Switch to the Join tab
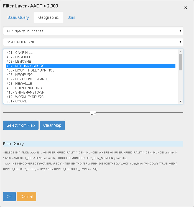Screen dimensions: 194x207 pos(72,17)
